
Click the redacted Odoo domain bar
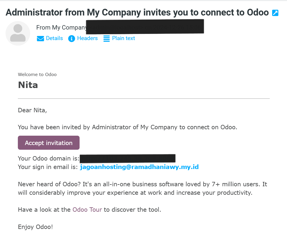click(x=128, y=158)
